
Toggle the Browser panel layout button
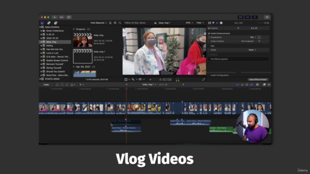(x=241, y=17)
